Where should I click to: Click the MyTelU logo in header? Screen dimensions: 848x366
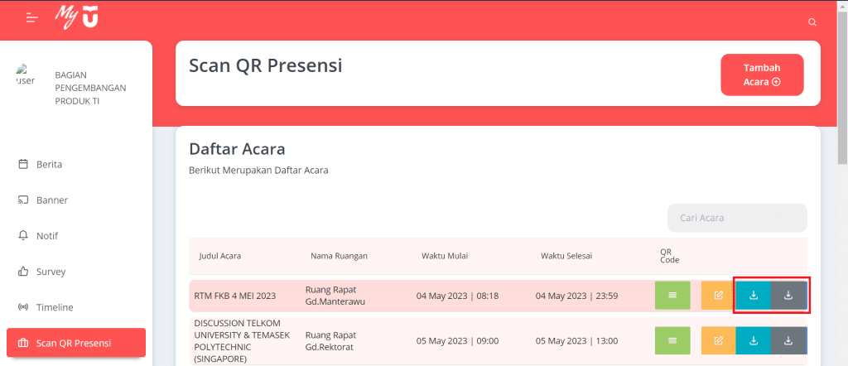coord(76,17)
